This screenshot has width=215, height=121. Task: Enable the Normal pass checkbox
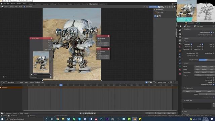point(191,47)
